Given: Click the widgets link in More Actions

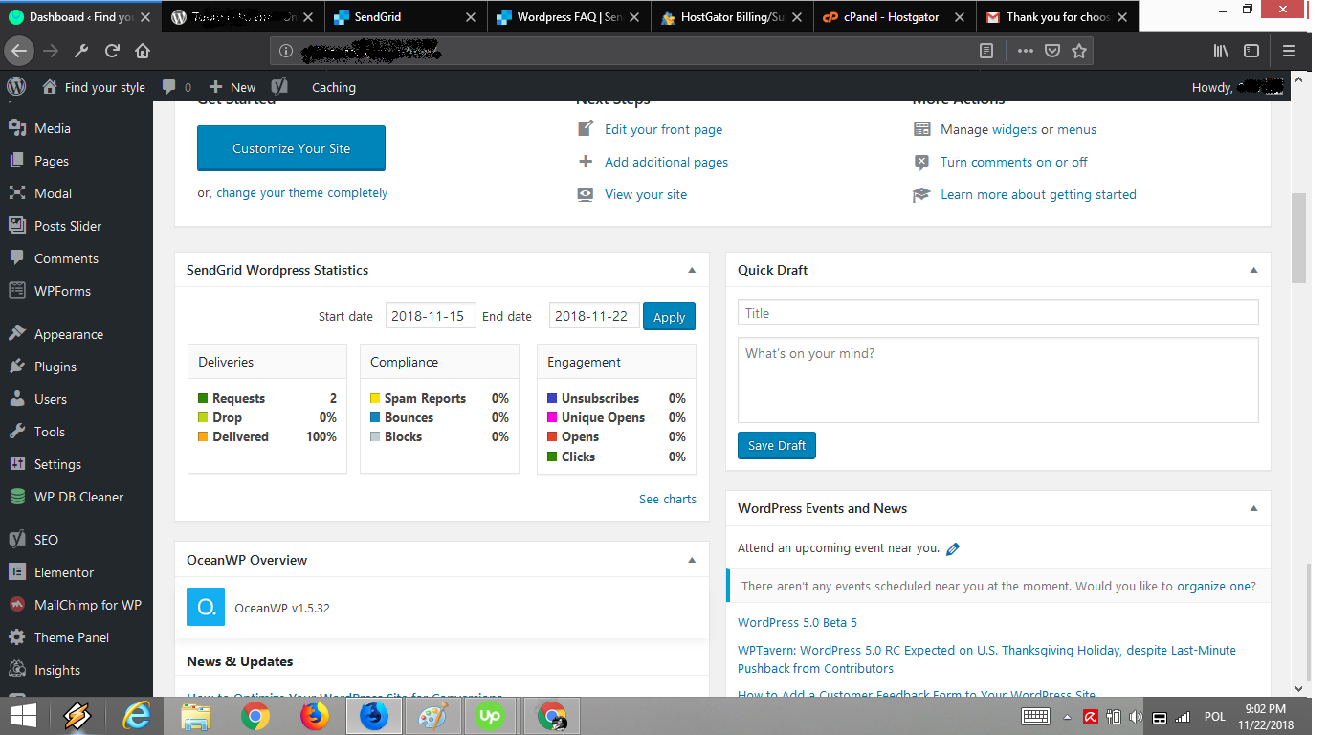Looking at the screenshot, I should pos(1014,129).
